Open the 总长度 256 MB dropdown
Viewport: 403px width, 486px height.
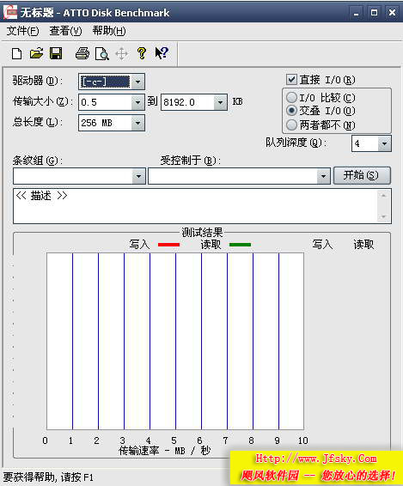(x=137, y=123)
